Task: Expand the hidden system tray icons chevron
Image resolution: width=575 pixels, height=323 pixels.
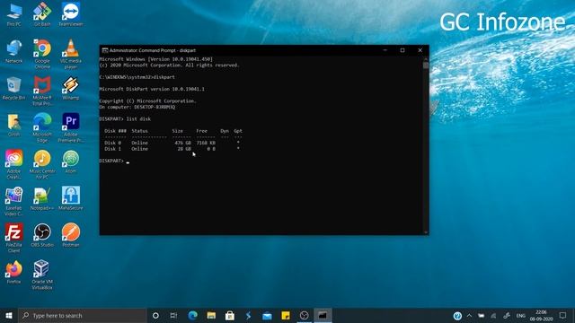Action: coord(469,315)
